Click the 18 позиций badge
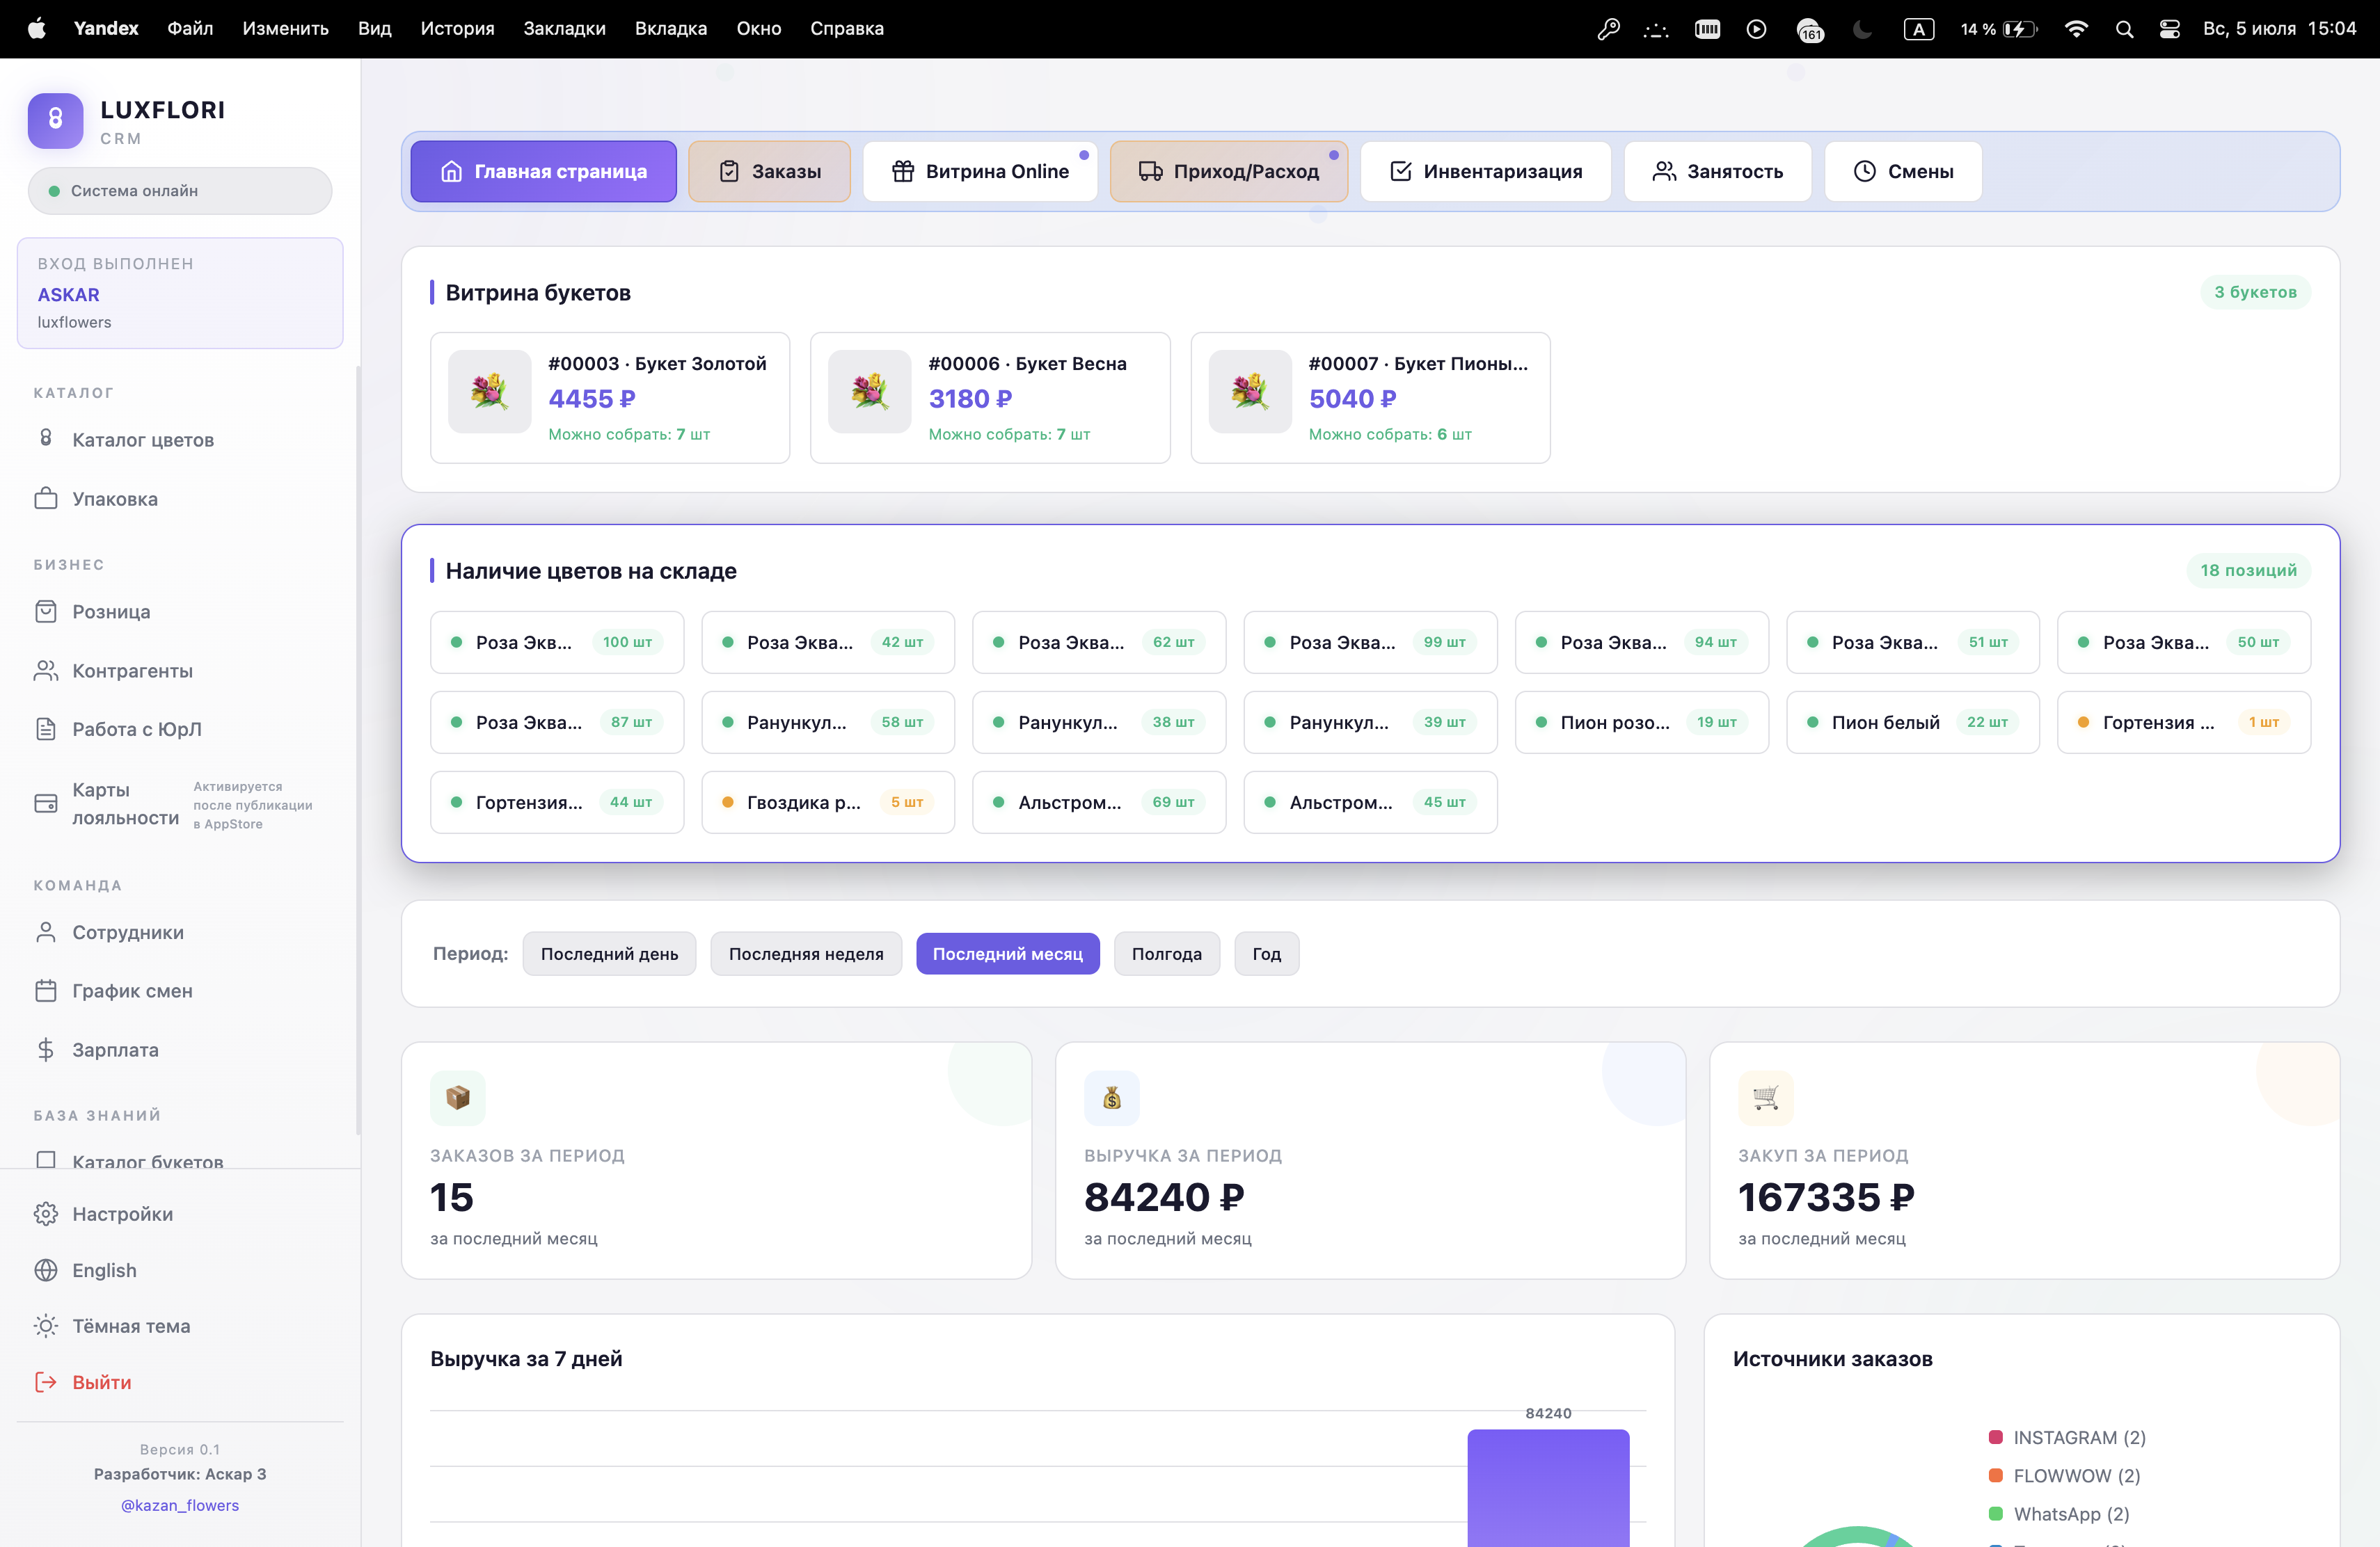 (2248, 570)
